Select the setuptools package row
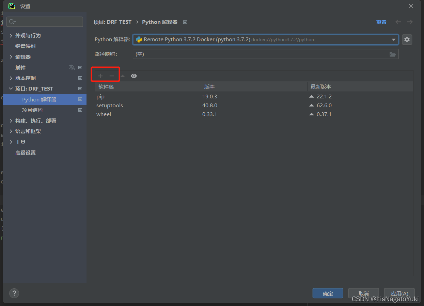Image resolution: width=424 pixels, height=306 pixels. point(254,106)
